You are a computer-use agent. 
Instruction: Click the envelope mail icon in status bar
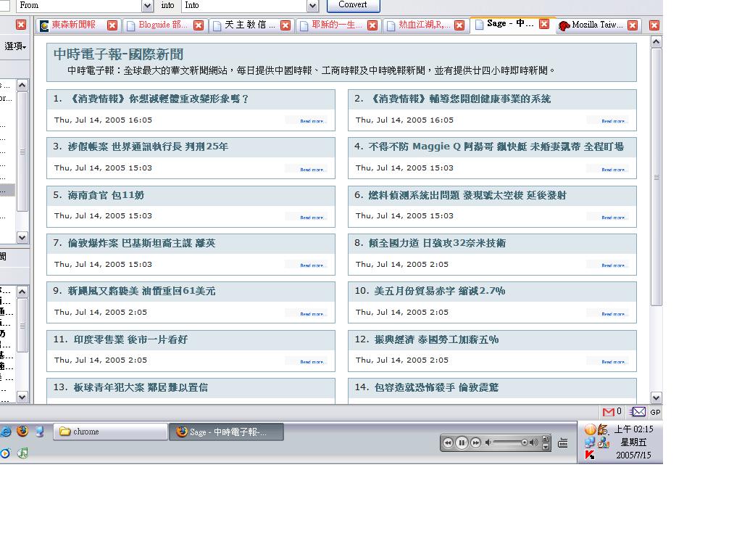click(x=638, y=412)
